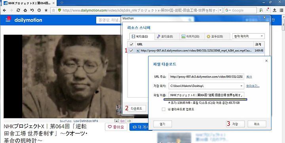
Task: Click the Google search box
Action: point(240,10)
